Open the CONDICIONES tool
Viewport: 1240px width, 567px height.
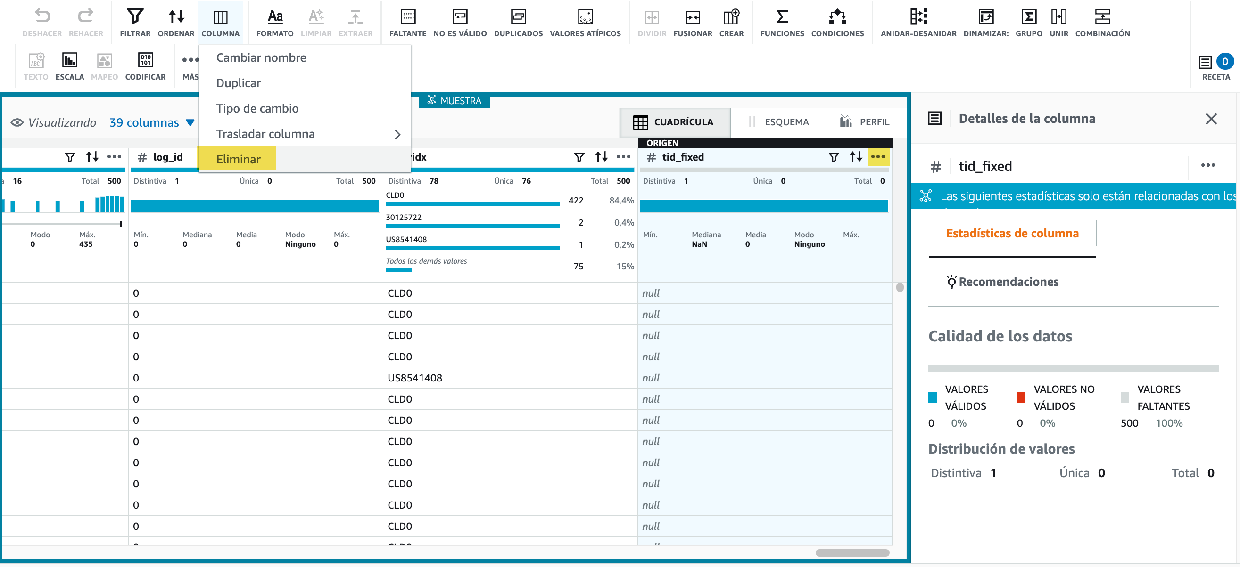click(x=837, y=22)
